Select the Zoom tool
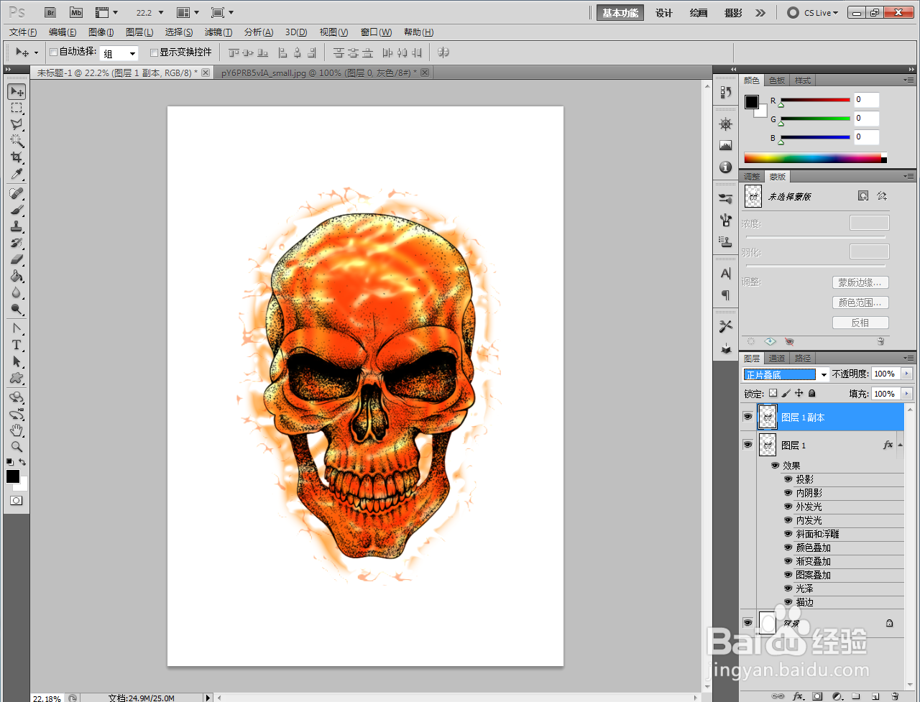The image size is (920, 702). [x=17, y=447]
